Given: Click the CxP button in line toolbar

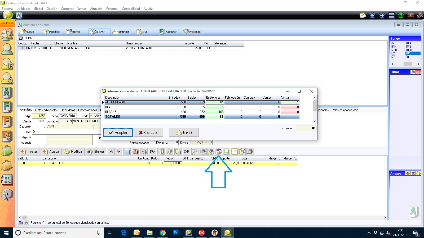Looking at the screenshot, I should 187,152.
